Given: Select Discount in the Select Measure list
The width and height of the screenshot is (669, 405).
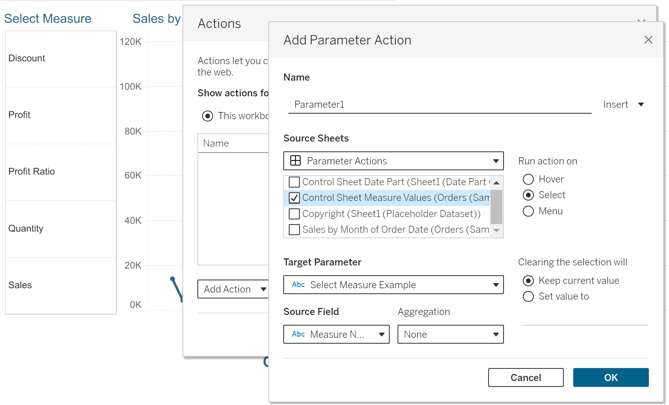Looking at the screenshot, I should pos(61,59).
